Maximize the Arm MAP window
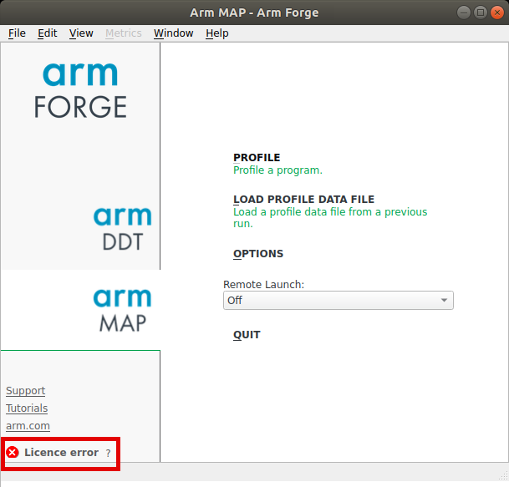509x487 pixels. tap(481, 13)
